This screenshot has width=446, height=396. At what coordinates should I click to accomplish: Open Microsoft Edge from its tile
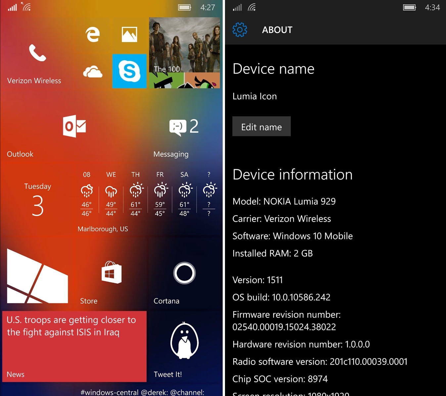point(92,34)
